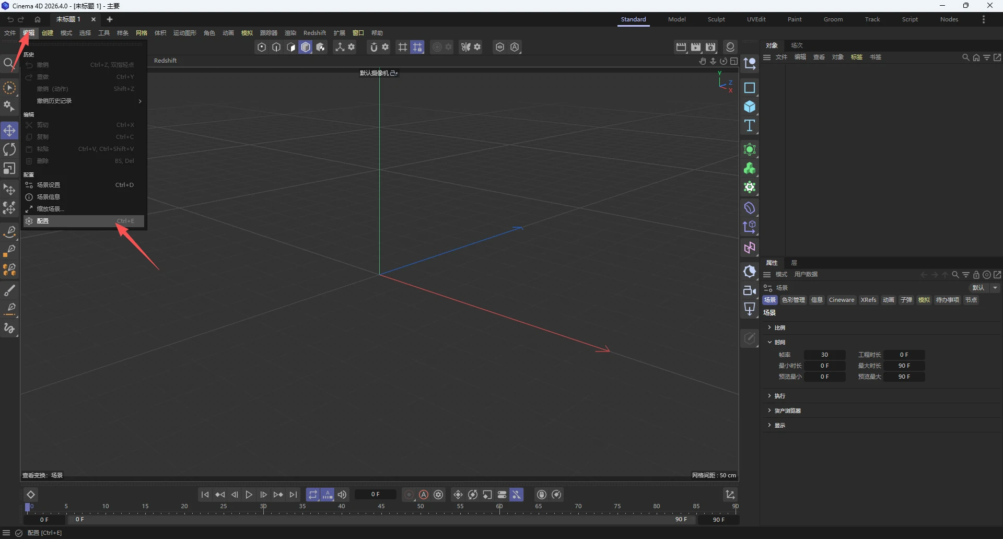Add a Camera object from the palette
This screenshot has width=1003, height=539.
pyautogui.click(x=750, y=290)
